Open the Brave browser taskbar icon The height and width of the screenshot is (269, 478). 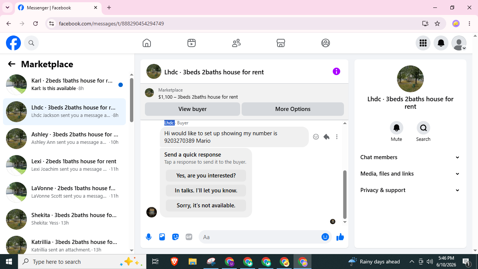[174, 262]
